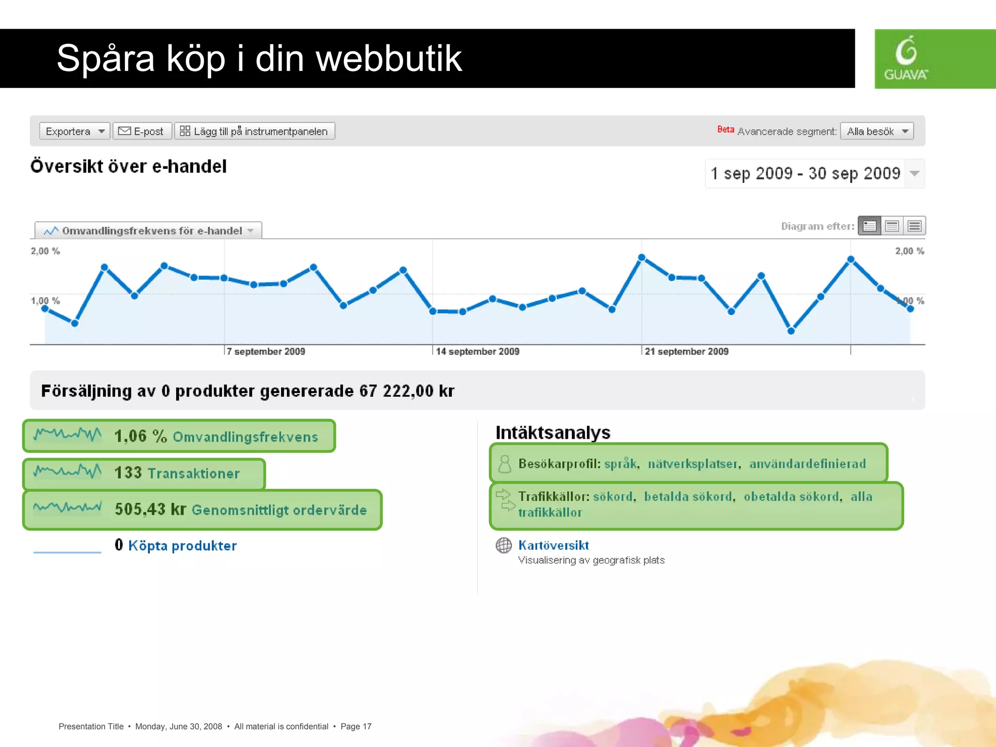Open the Exportera dropdown
The height and width of the screenshot is (747, 996).
click(x=74, y=131)
